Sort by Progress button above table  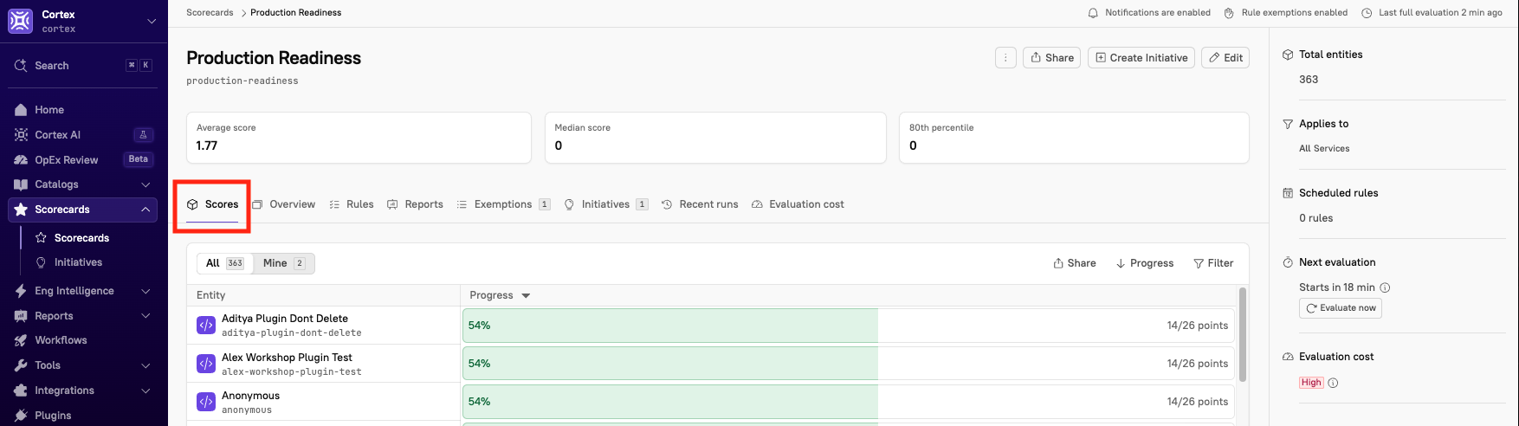[x=1145, y=263]
